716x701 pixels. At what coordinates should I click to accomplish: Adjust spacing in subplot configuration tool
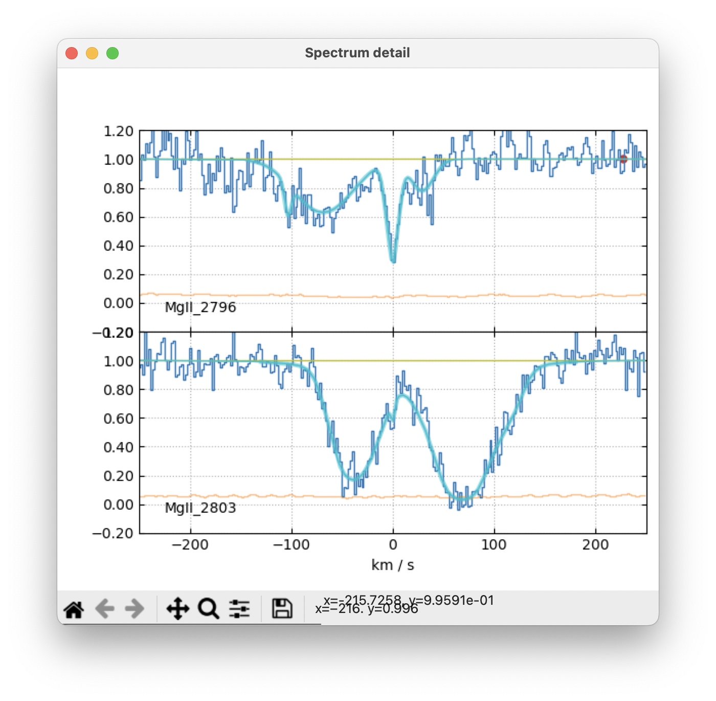click(238, 609)
